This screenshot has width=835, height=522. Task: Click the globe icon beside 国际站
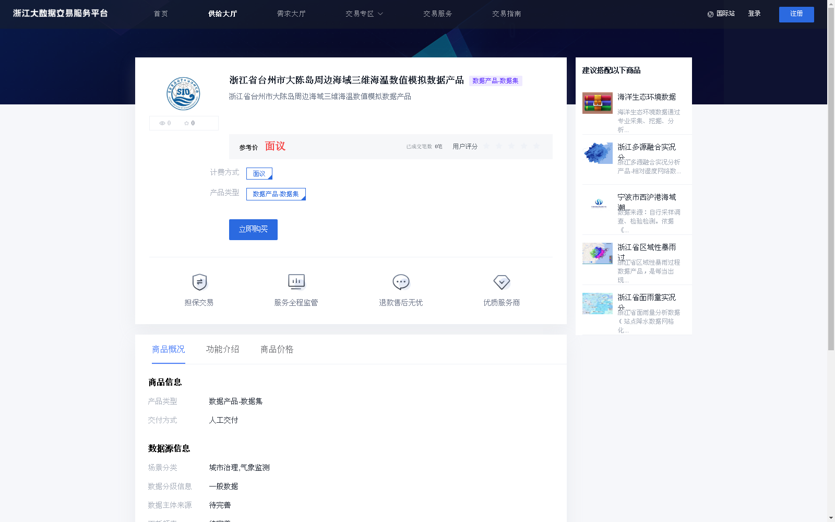[709, 14]
